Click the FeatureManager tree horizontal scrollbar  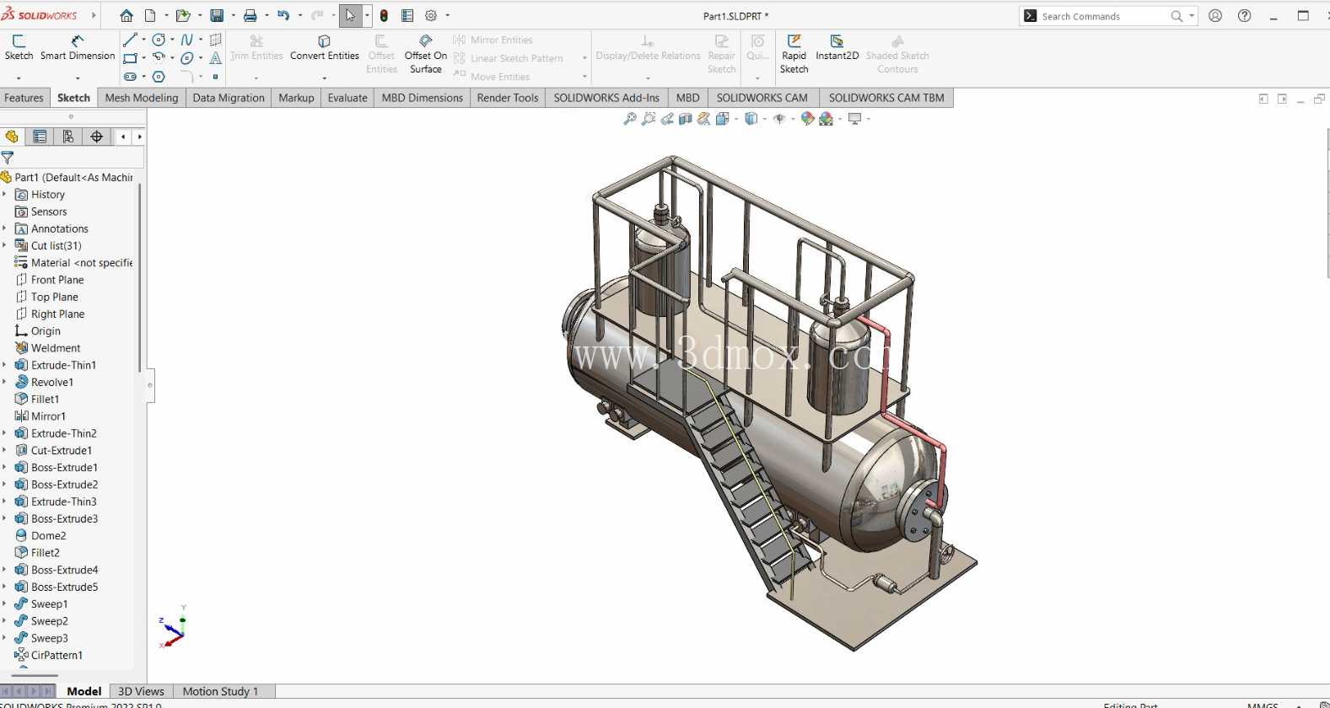pyautogui.click(x=34, y=675)
